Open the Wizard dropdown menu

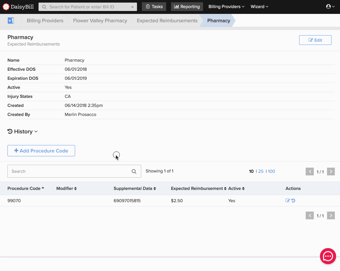point(259,6)
